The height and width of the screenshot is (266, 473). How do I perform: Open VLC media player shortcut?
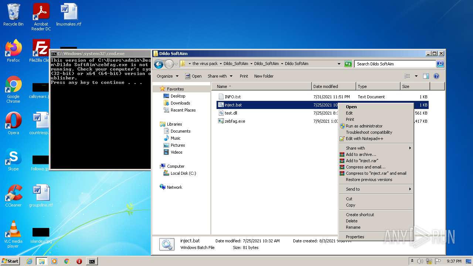[13, 234]
